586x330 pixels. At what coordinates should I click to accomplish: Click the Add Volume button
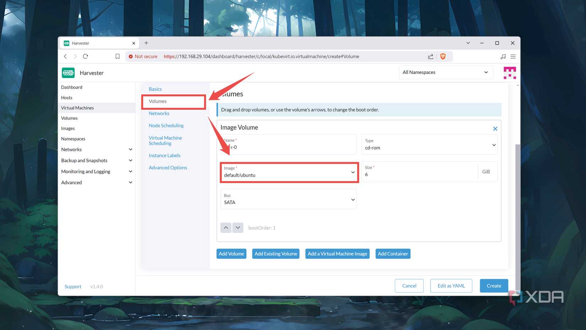point(231,254)
